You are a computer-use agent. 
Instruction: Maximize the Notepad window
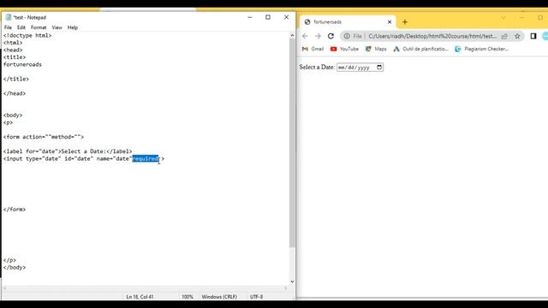tap(268, 17)
